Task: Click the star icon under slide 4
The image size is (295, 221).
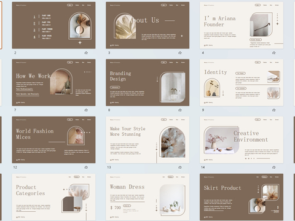Action: pos(274,53)
